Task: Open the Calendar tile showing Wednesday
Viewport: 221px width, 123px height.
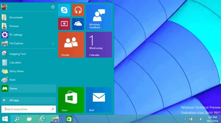Action: point(99,45)
